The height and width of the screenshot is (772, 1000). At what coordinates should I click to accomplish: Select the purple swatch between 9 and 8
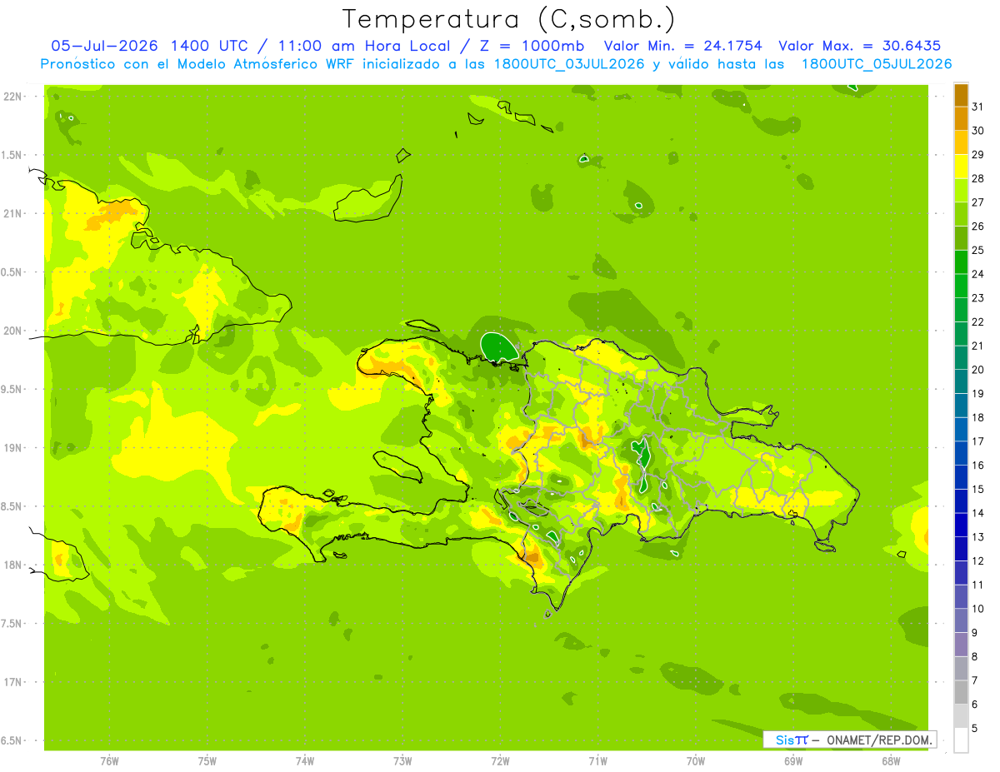[x=961, y=645]
